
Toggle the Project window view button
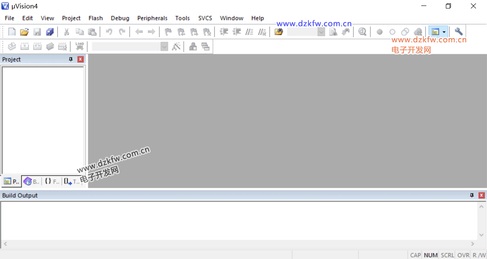[435, 32]
